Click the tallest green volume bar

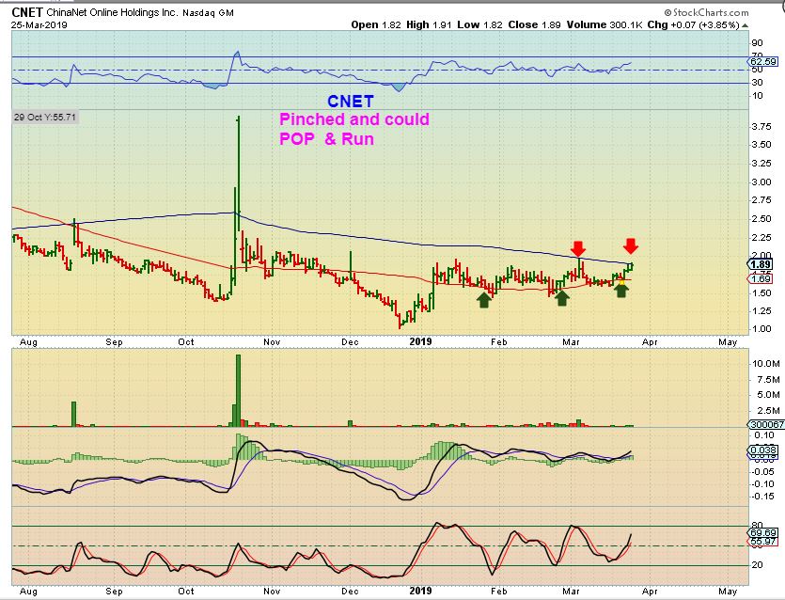(238, 390)
